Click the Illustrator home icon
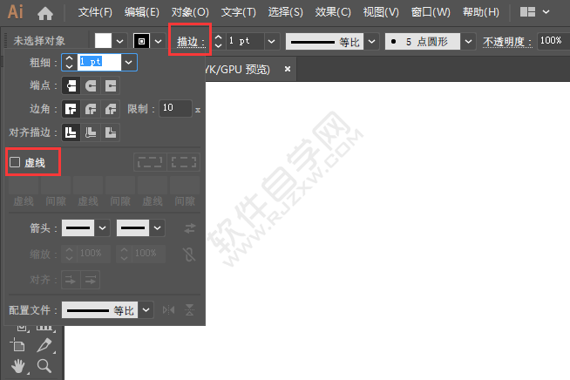Screen dimensions: 570x380 coord(45,13)
